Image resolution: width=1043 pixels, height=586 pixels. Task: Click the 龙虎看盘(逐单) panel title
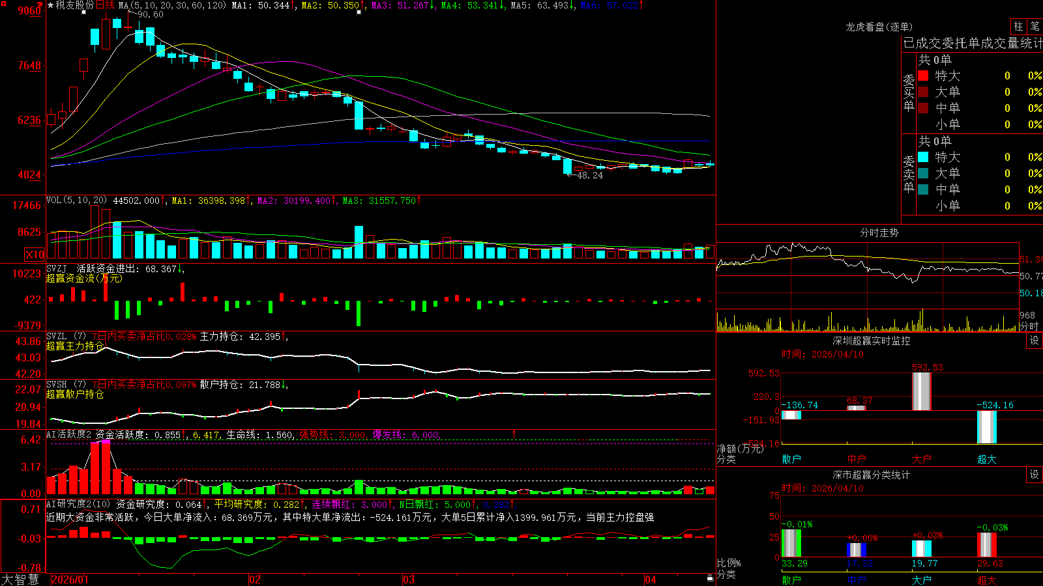(879, 27)
